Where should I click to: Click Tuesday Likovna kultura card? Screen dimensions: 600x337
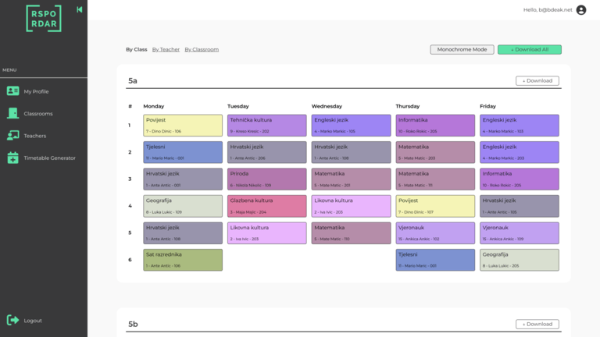coord(266,232)
